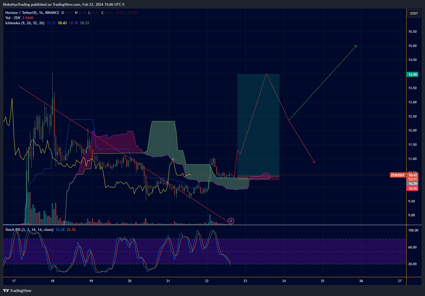Click the Stoch RSI K value 16.28
The width and height of the screenshot is (425, 296).
click(x=60, y=230)
